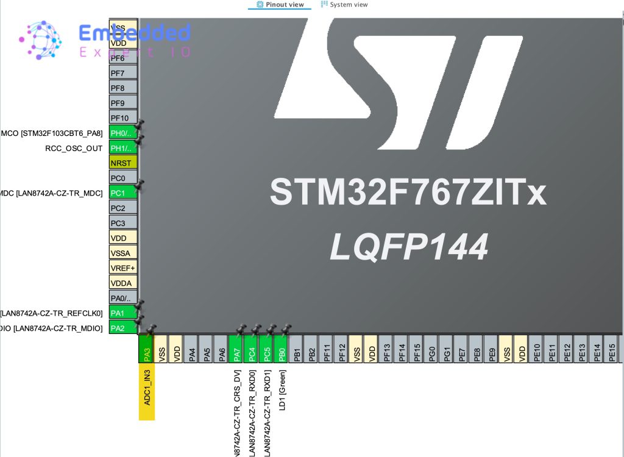The width and height of the screenshot is (624, 457).
Task: Click the pushpin icon above pin PA7
Action: [x=241, y=330]
